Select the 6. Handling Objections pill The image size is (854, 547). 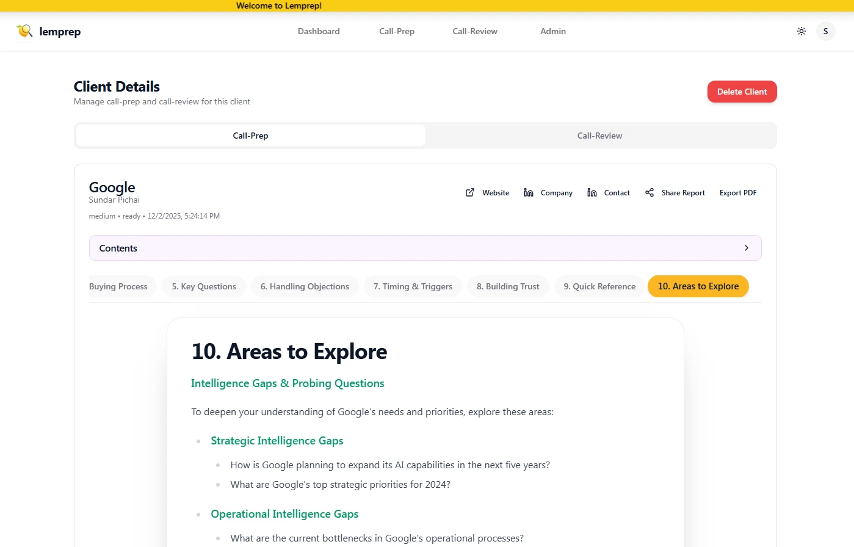click(x=305, y=286)
